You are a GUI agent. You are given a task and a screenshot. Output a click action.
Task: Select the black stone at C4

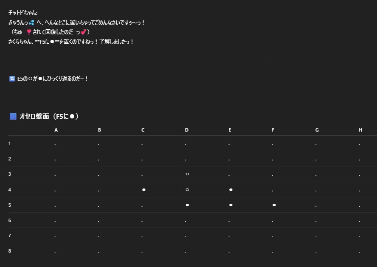click(x=143, y=190)
